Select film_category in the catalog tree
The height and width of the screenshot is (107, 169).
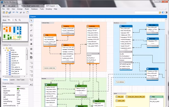click(16, 69)
